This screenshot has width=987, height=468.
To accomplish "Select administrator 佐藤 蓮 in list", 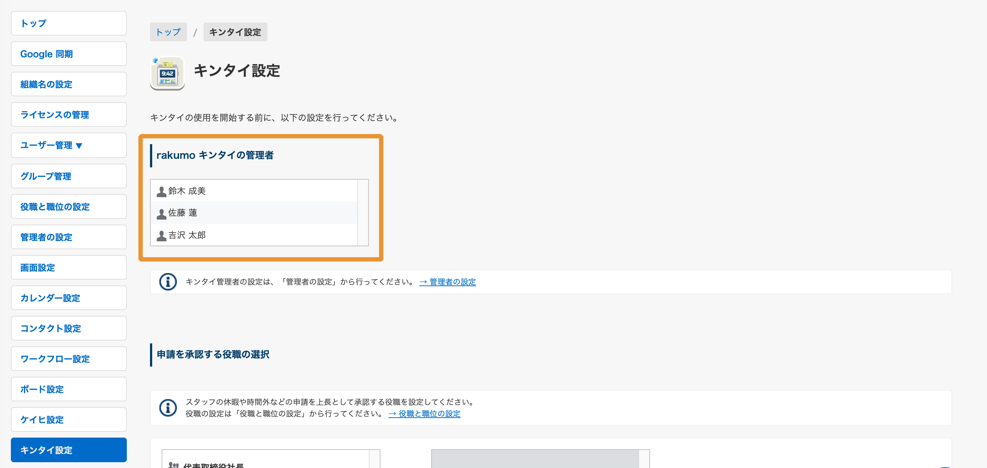I will (254, 213).
